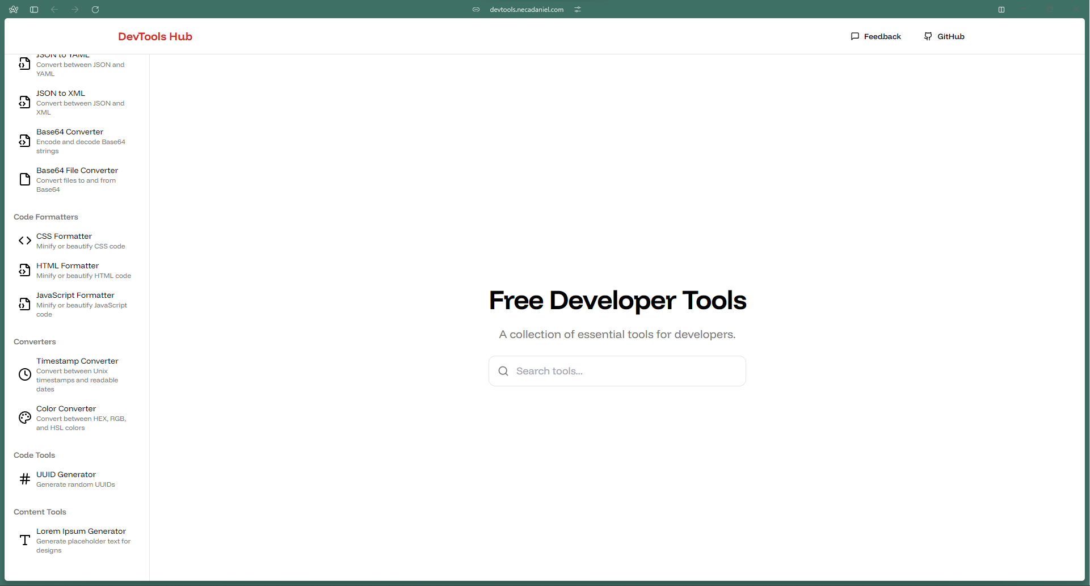Click the 'Free Developer Tools' heading
Viewport: 1090px width, 586px height.
coord(617,300)
